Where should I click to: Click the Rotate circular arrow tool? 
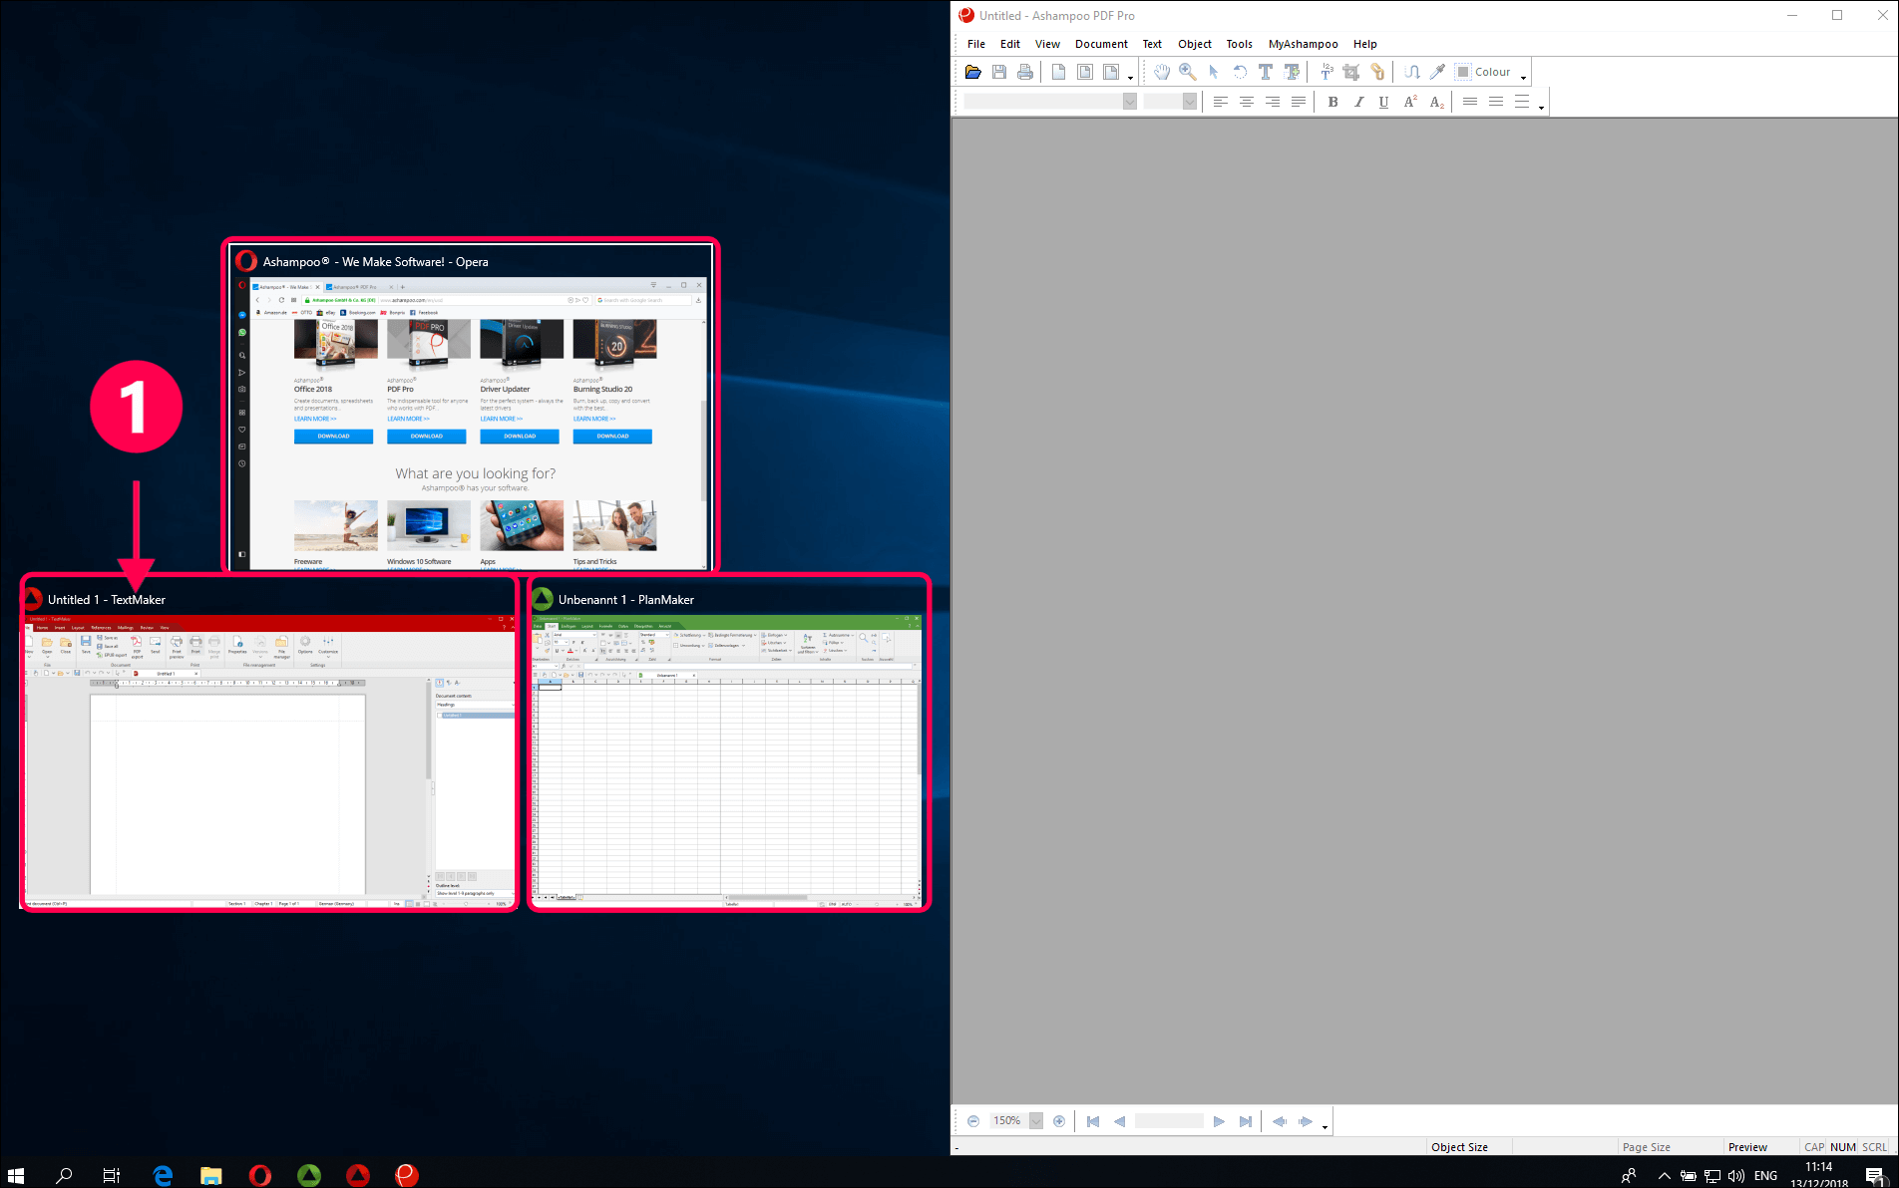pyautogui.click(x=1240, y=72)
